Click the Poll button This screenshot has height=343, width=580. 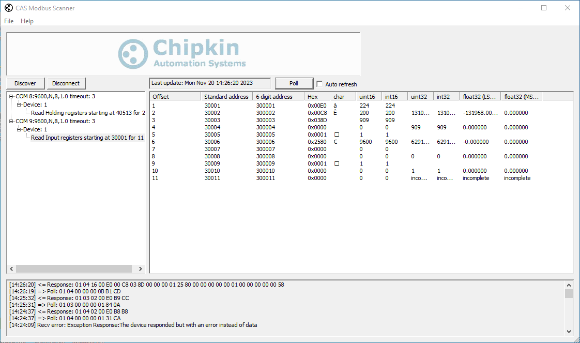[x=294, y=83]
